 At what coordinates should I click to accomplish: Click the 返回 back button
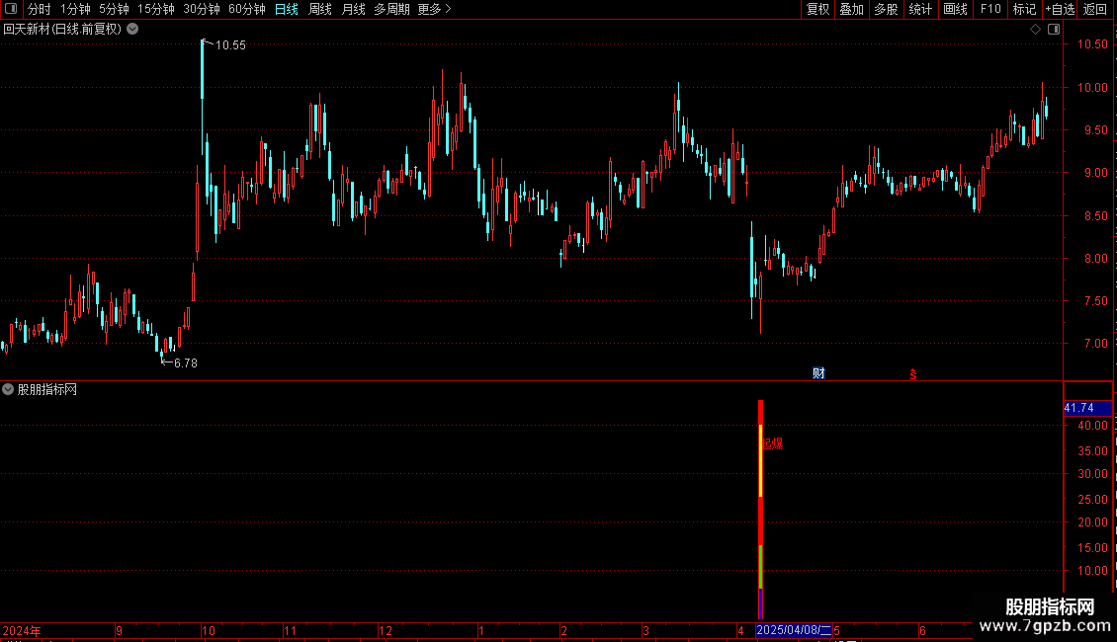(1095, 9)
